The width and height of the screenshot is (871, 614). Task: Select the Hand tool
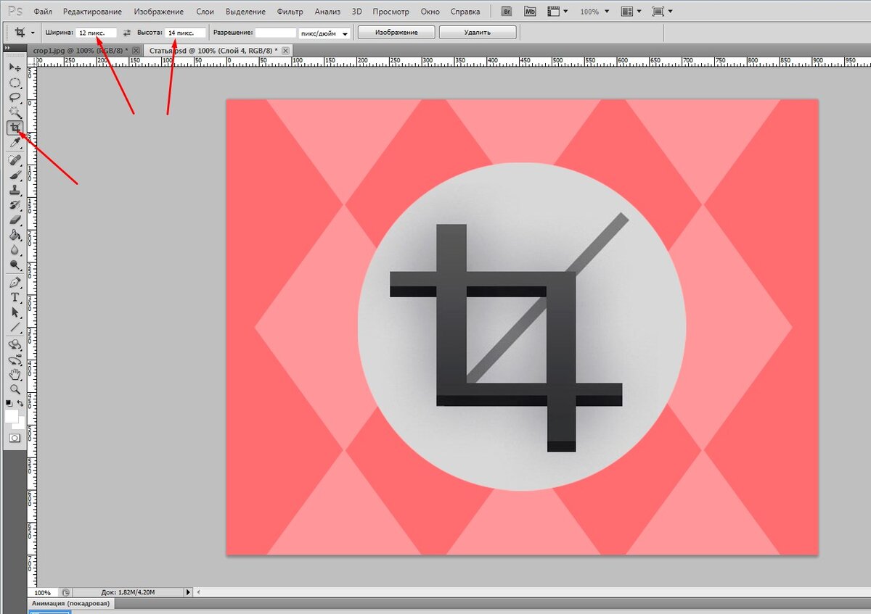pos(15,375)
